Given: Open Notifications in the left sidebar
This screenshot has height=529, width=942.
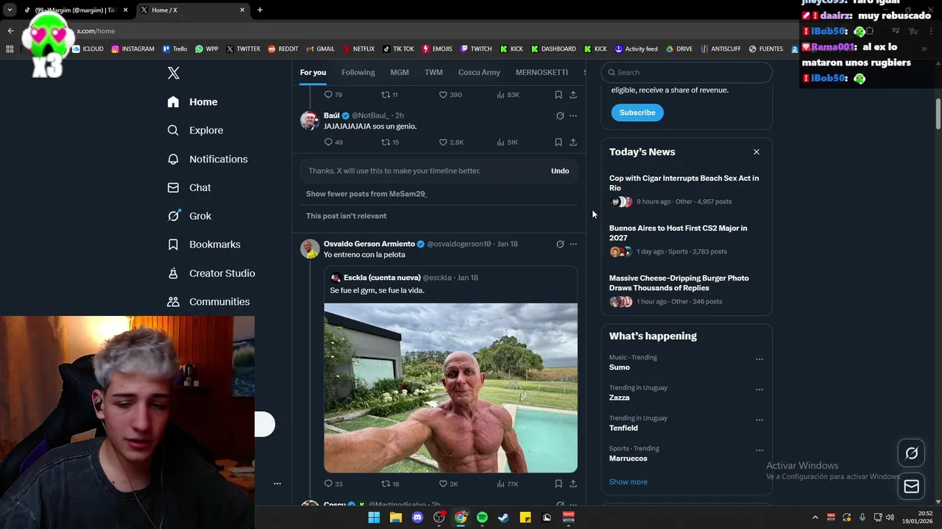Looking at the screenshot, I should click(208, 159).
